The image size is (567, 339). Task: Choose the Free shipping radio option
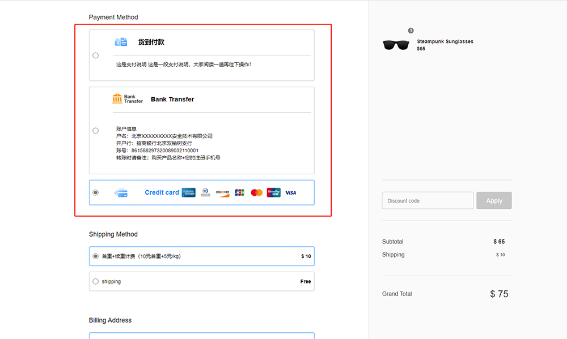coord(95,281)
